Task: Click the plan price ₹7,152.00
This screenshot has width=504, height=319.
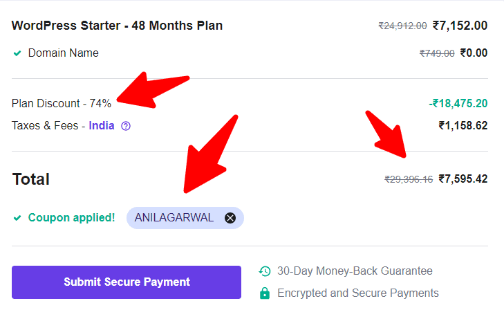Action: click(460, 26)
